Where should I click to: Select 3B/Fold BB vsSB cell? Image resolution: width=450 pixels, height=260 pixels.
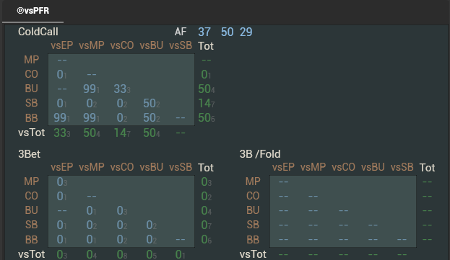click(x=402, y=240)
